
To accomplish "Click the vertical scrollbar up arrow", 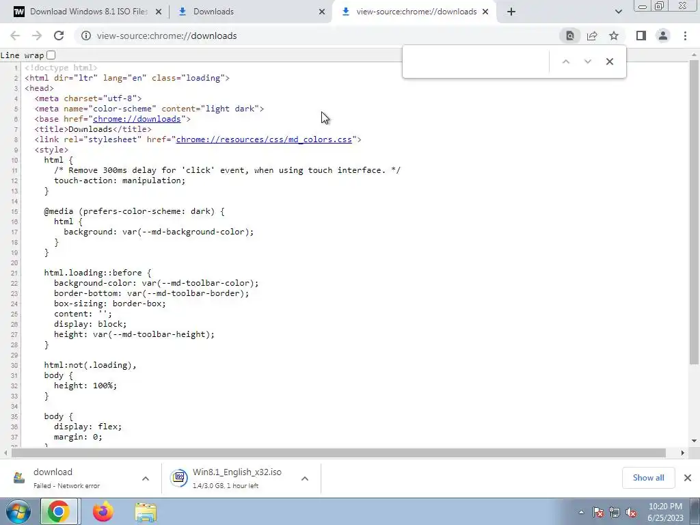I will tap(694, 55).
